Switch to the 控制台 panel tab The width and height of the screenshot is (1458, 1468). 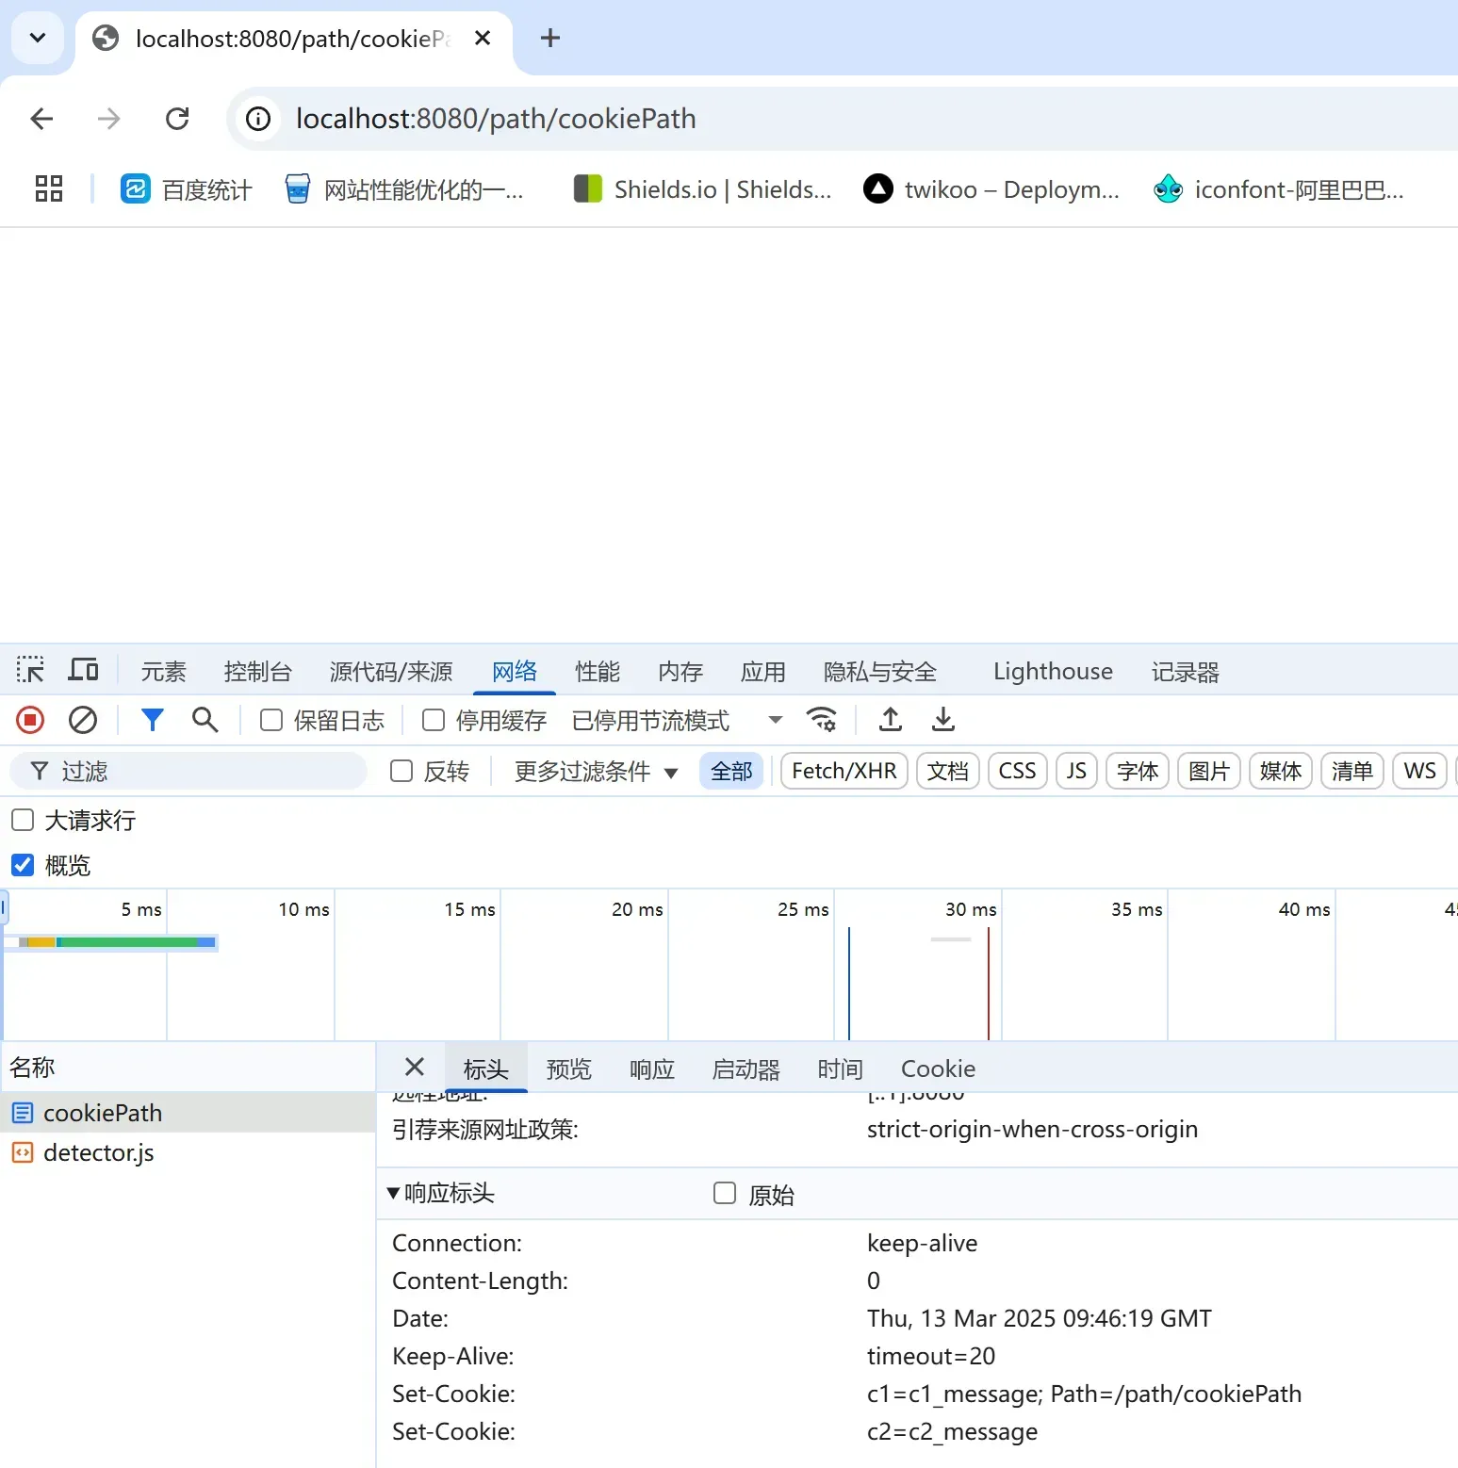[257, 672]
